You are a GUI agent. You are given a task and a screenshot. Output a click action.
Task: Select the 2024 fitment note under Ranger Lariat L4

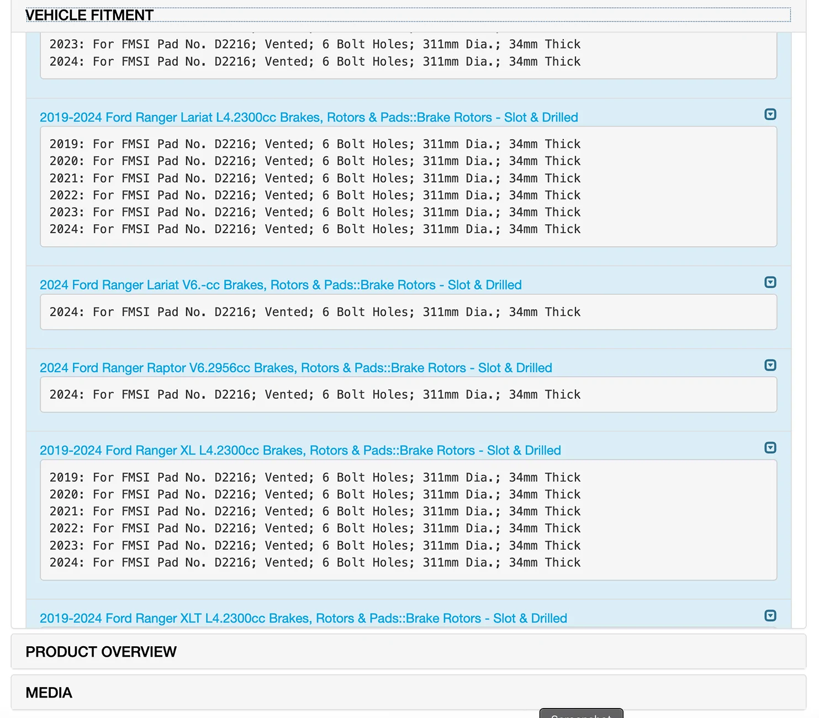point(315,229)
